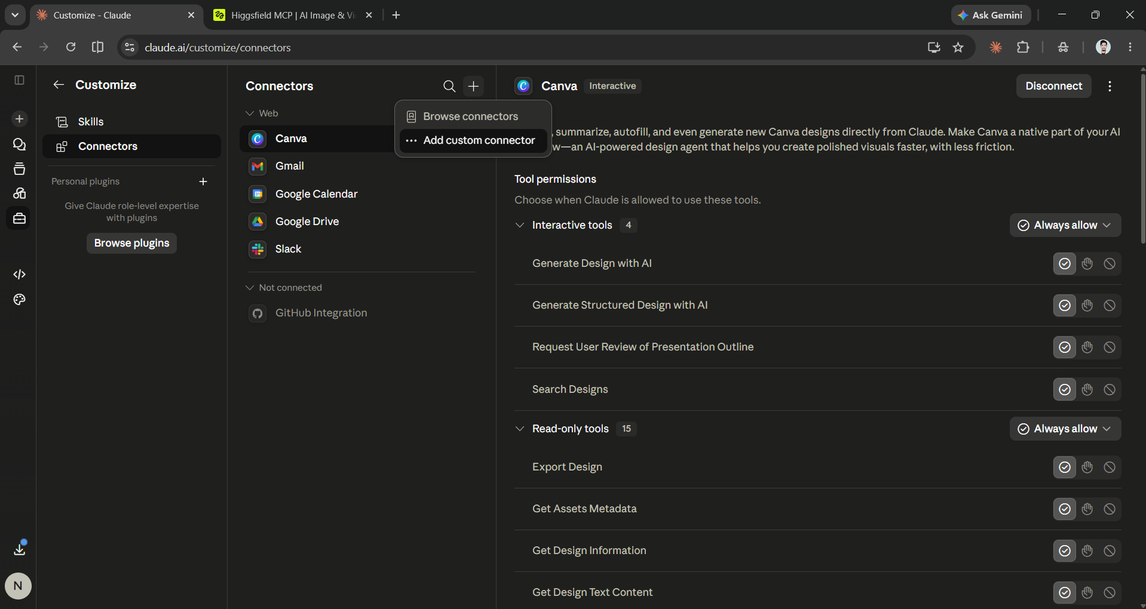Click the address bar URL field
The width and height of the screenshot is (1146, 609).
[526, 47]
